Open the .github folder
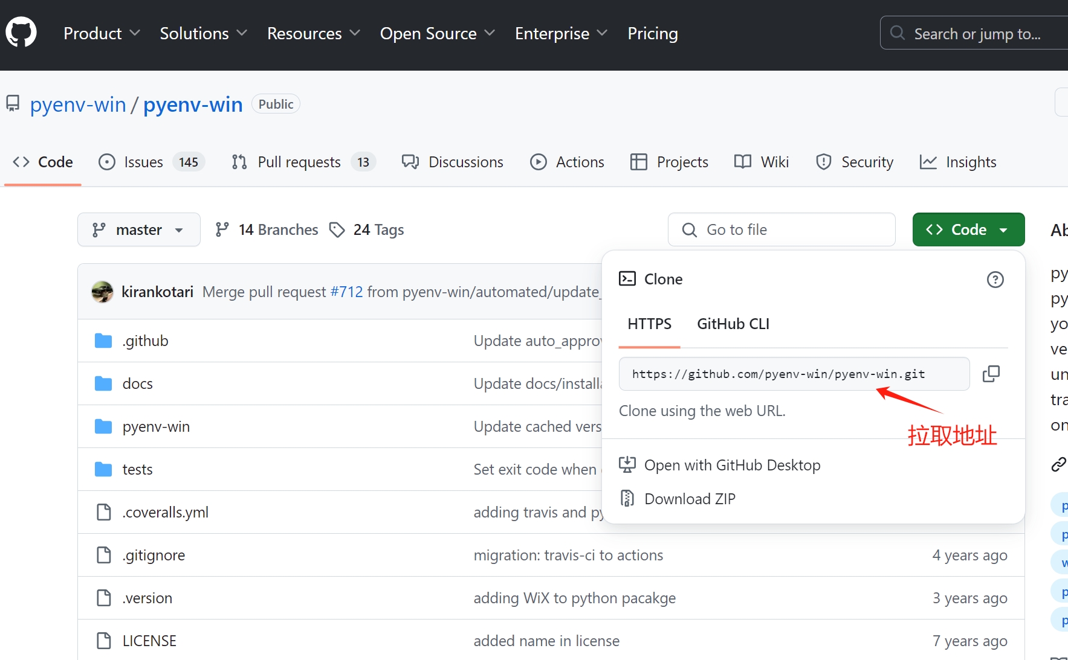Screen dimensions: 1068x660 145,341
